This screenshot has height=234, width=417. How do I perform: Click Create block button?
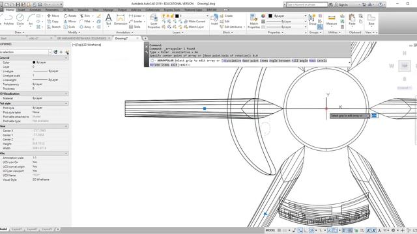point(226,16)
